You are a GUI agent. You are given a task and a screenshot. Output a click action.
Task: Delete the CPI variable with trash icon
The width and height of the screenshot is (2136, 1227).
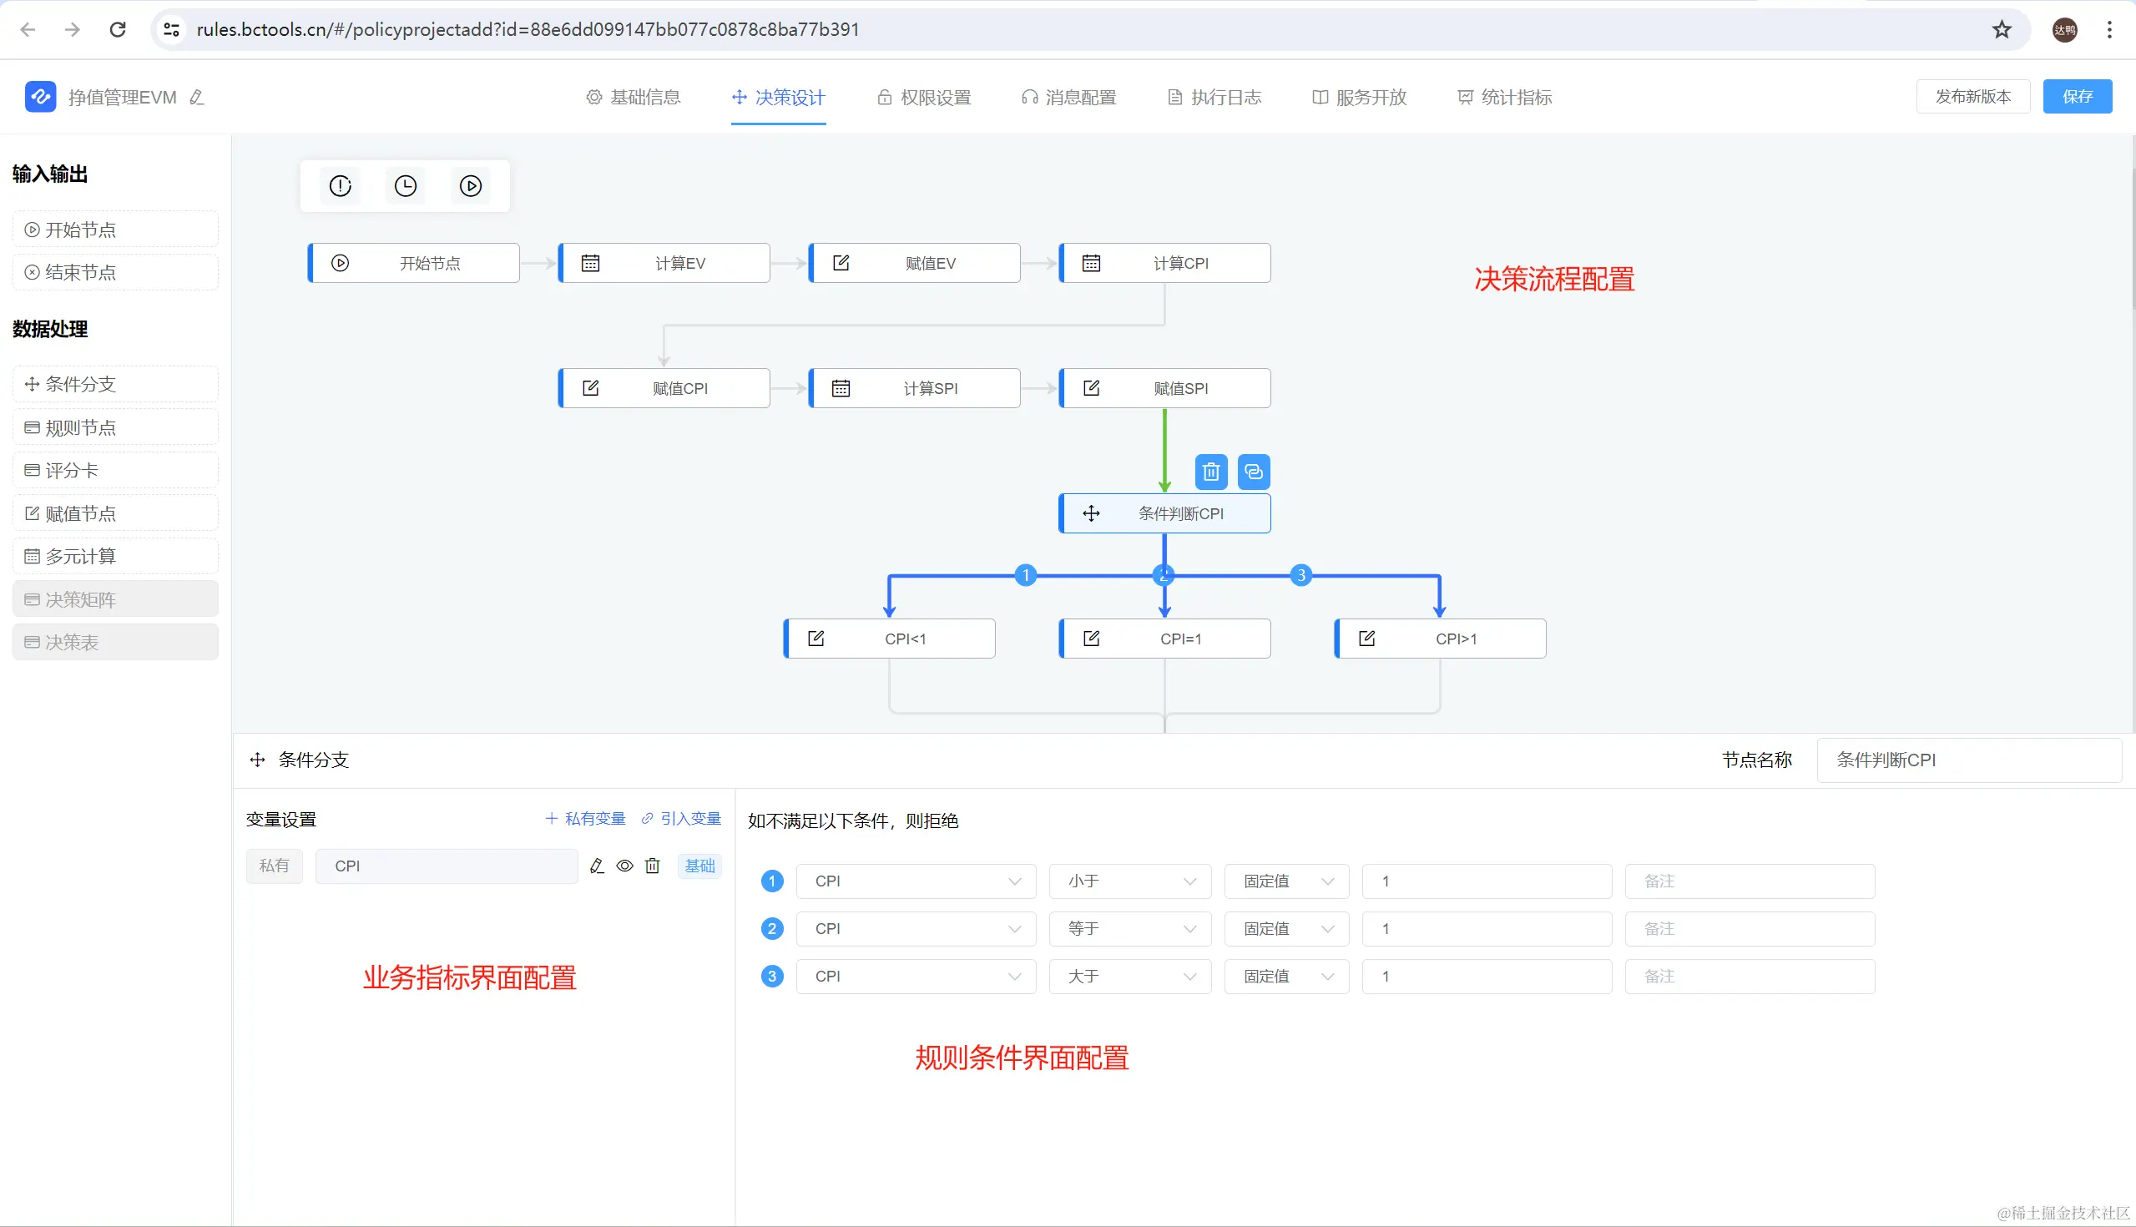tap(652, 866)
